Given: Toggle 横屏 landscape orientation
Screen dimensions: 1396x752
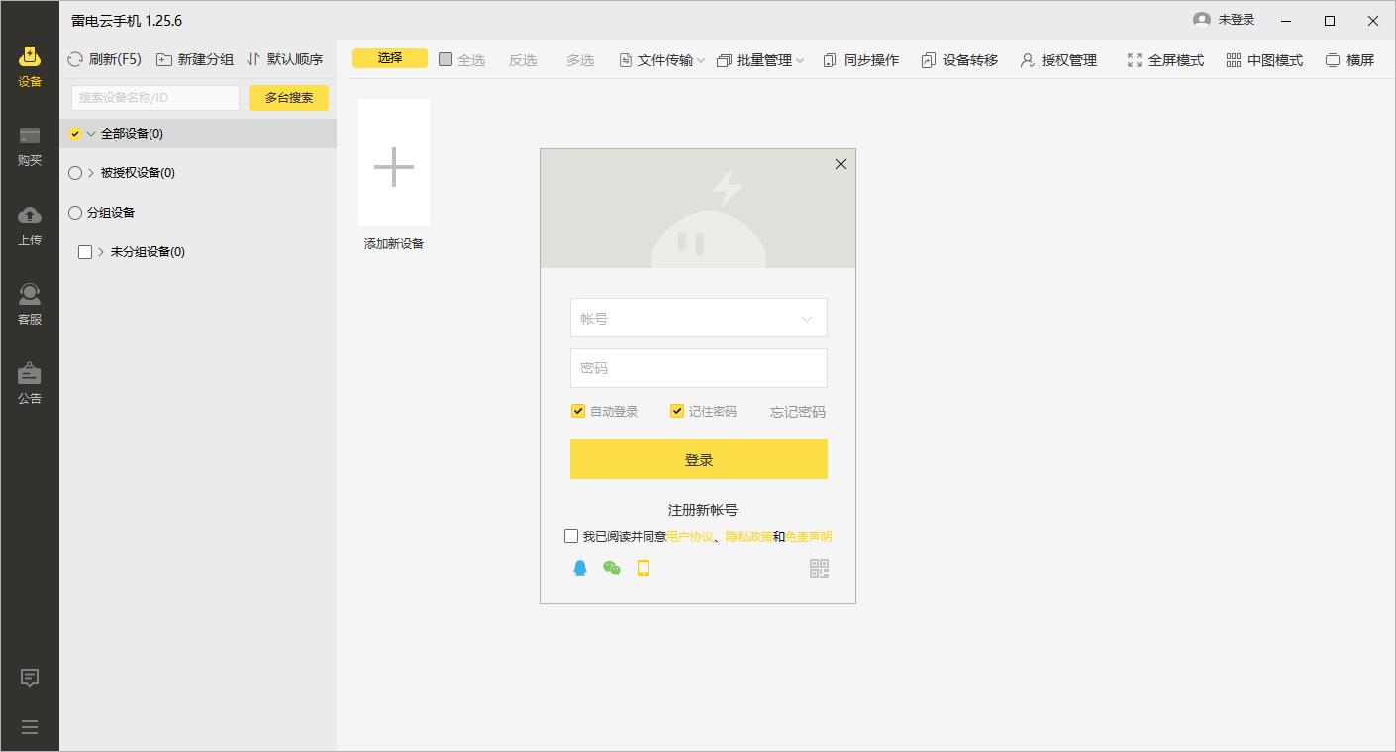Looking at the screenshot, I should [x=1349, y=60].
